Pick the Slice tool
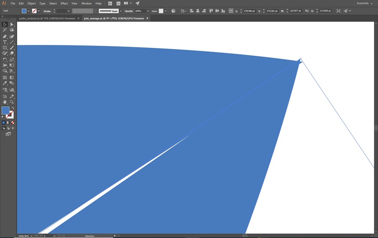Screen dimensions: 378x238 click(x=12, y=97)
